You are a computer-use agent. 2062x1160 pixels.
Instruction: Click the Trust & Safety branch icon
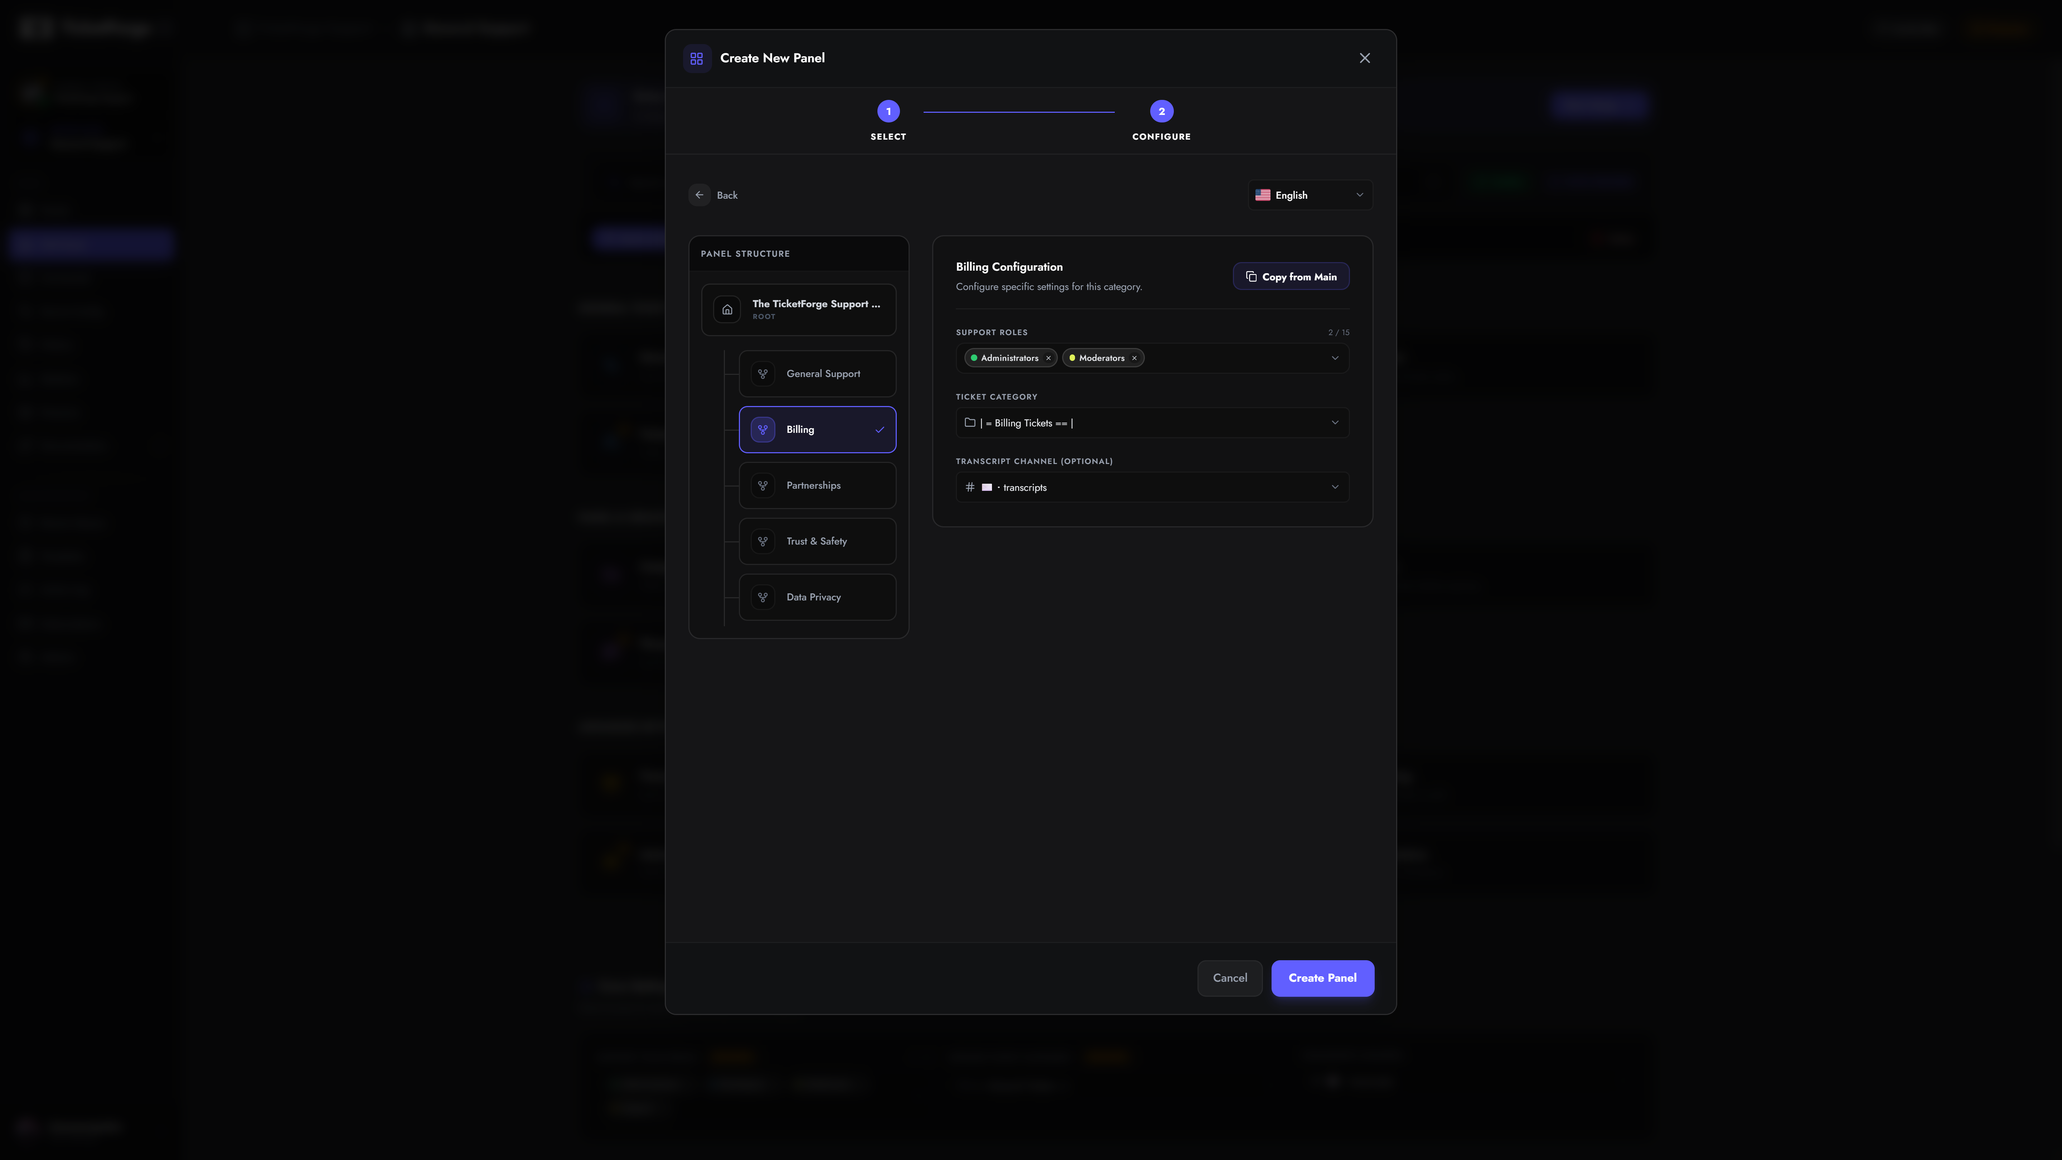763,541
